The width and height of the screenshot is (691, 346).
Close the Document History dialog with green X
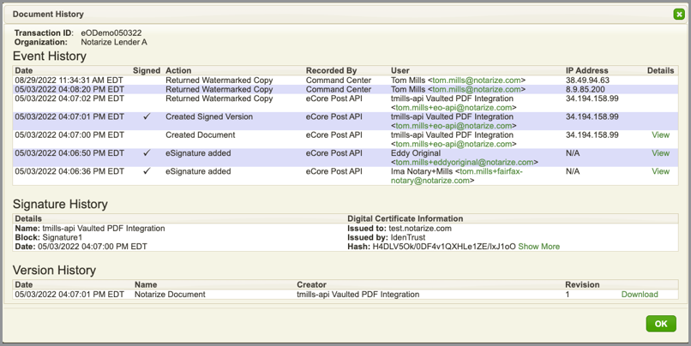click(x=679, y=15)
